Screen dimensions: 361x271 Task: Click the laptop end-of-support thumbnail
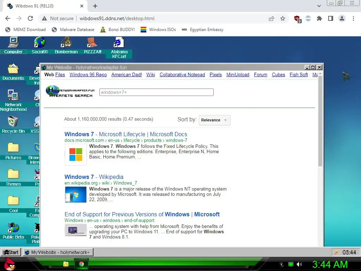[x=76, y=230]
